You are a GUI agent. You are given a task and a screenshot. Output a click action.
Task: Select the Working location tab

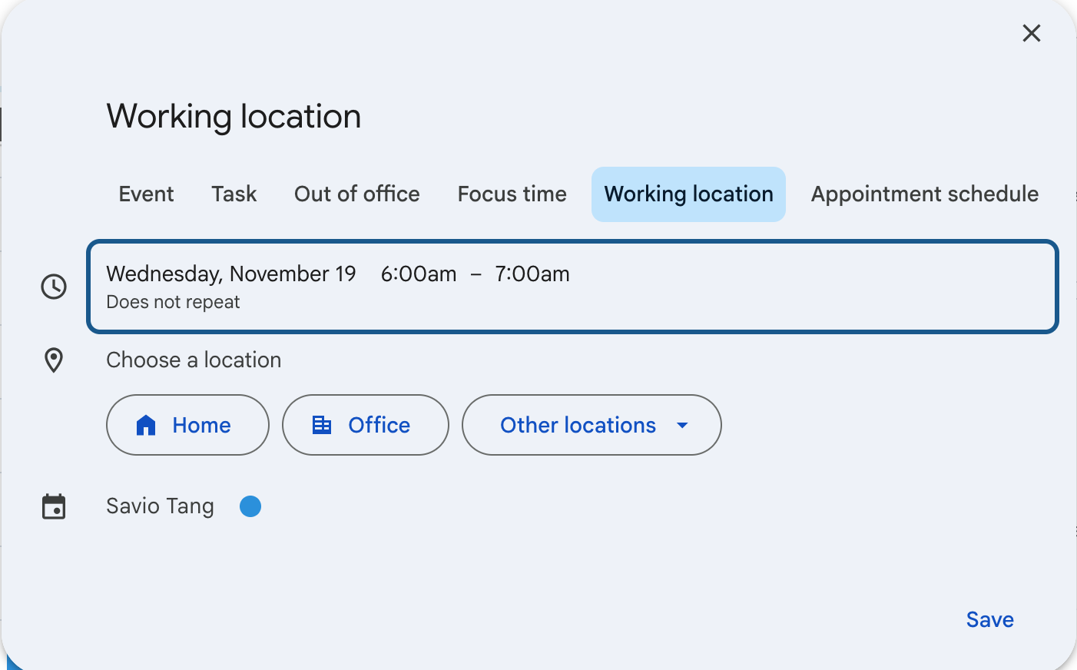(688, 194)
